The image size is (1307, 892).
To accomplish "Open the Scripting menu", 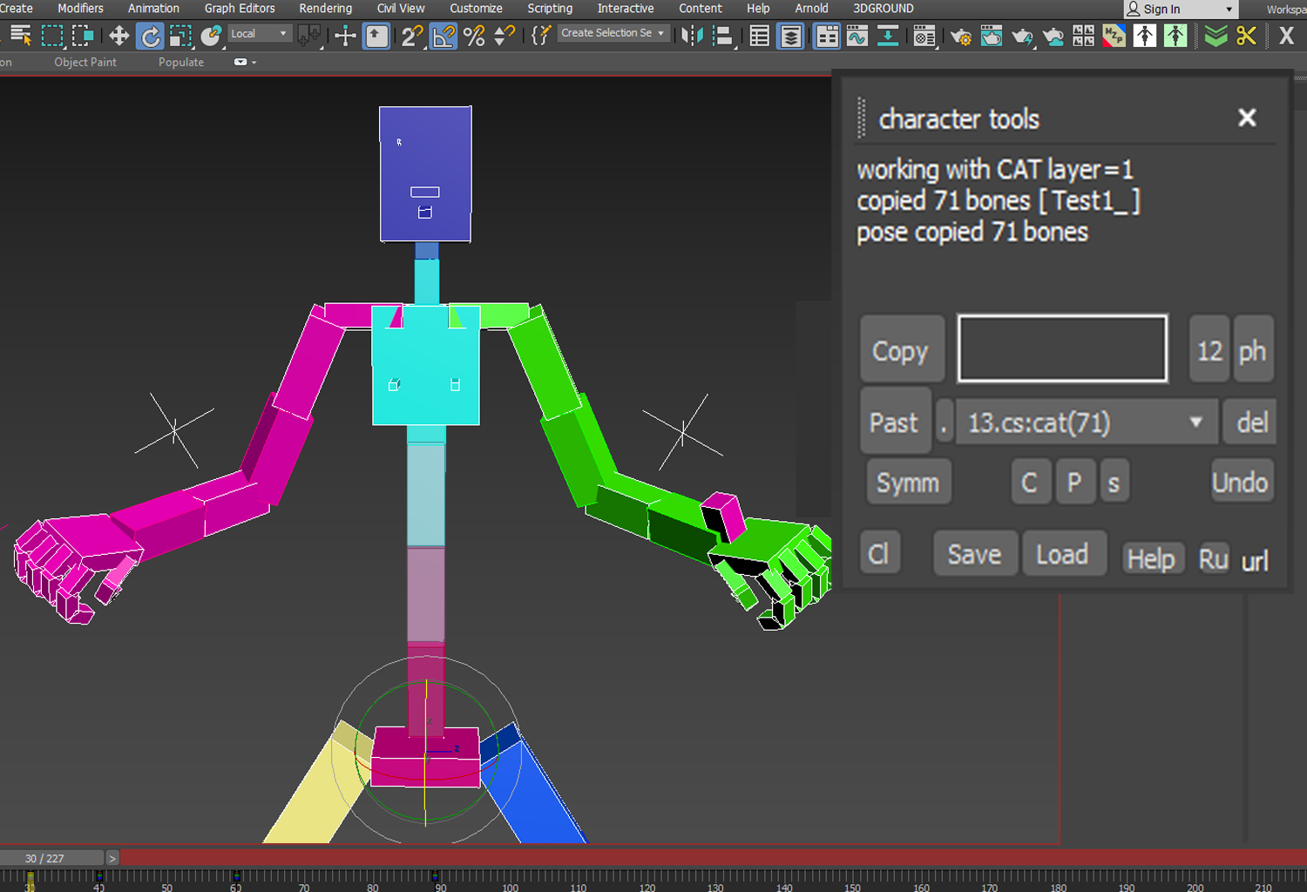I will pyautogui.click(x=550, y=8).
